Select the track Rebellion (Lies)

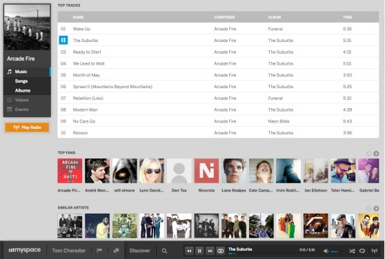pyautogui.click(x=218, y=98)
